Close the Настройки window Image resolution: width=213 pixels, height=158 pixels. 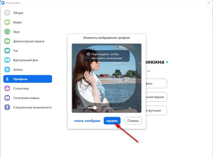[209, 3]
